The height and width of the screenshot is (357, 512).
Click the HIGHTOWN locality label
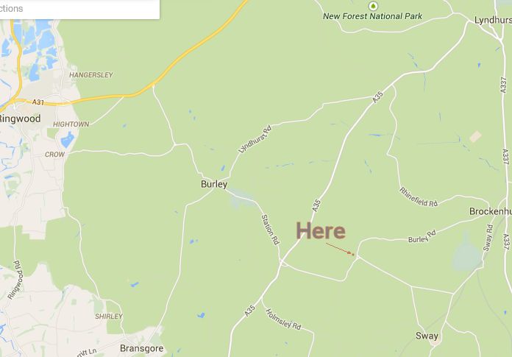tap(71, 124)
